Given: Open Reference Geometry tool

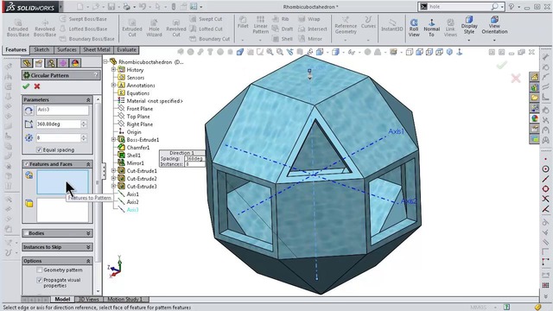Looking at the screenshot, I should 346,25.
